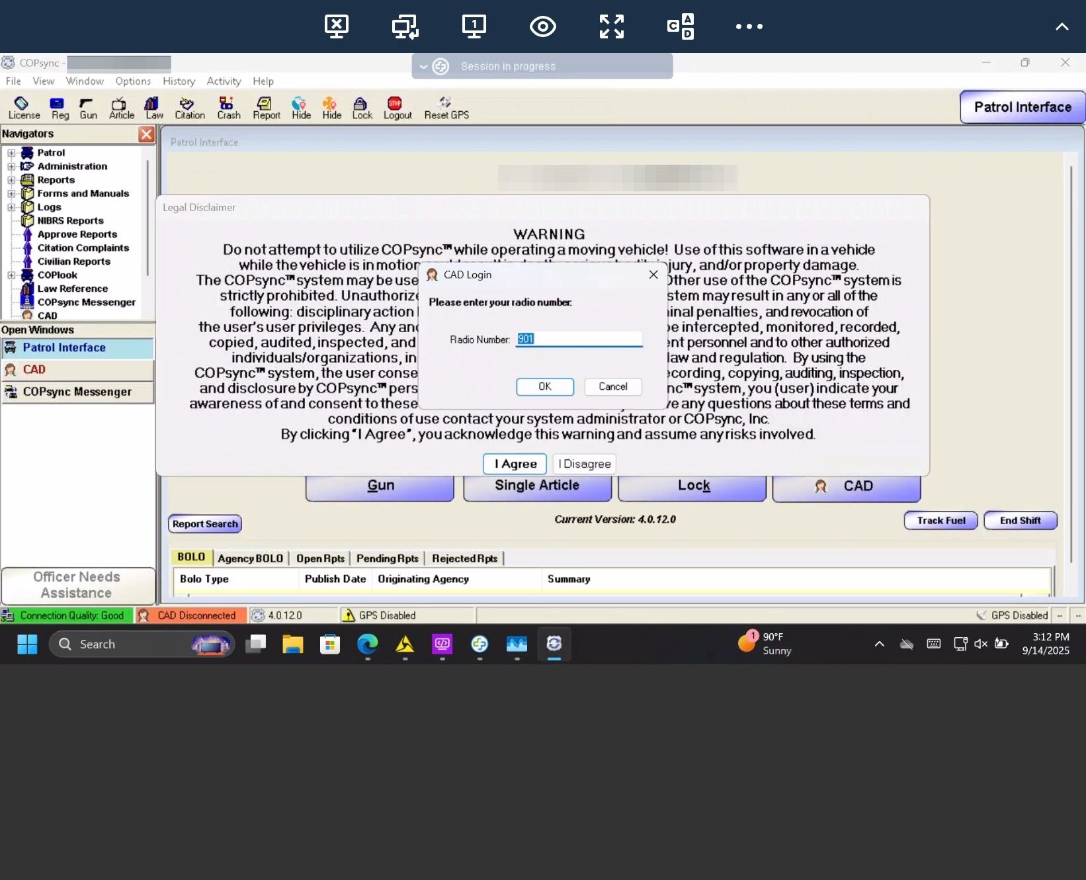Screen dimensions: 1086x880
Task: Open the History menu
Action: coord(179,81)
